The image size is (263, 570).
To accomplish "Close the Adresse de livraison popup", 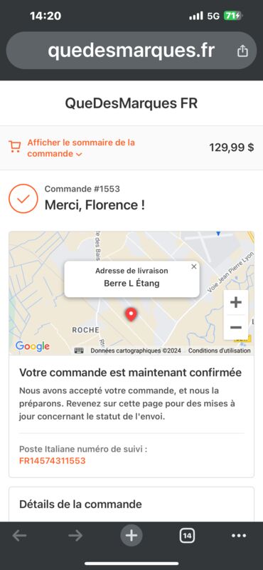I will click(194, 266).
